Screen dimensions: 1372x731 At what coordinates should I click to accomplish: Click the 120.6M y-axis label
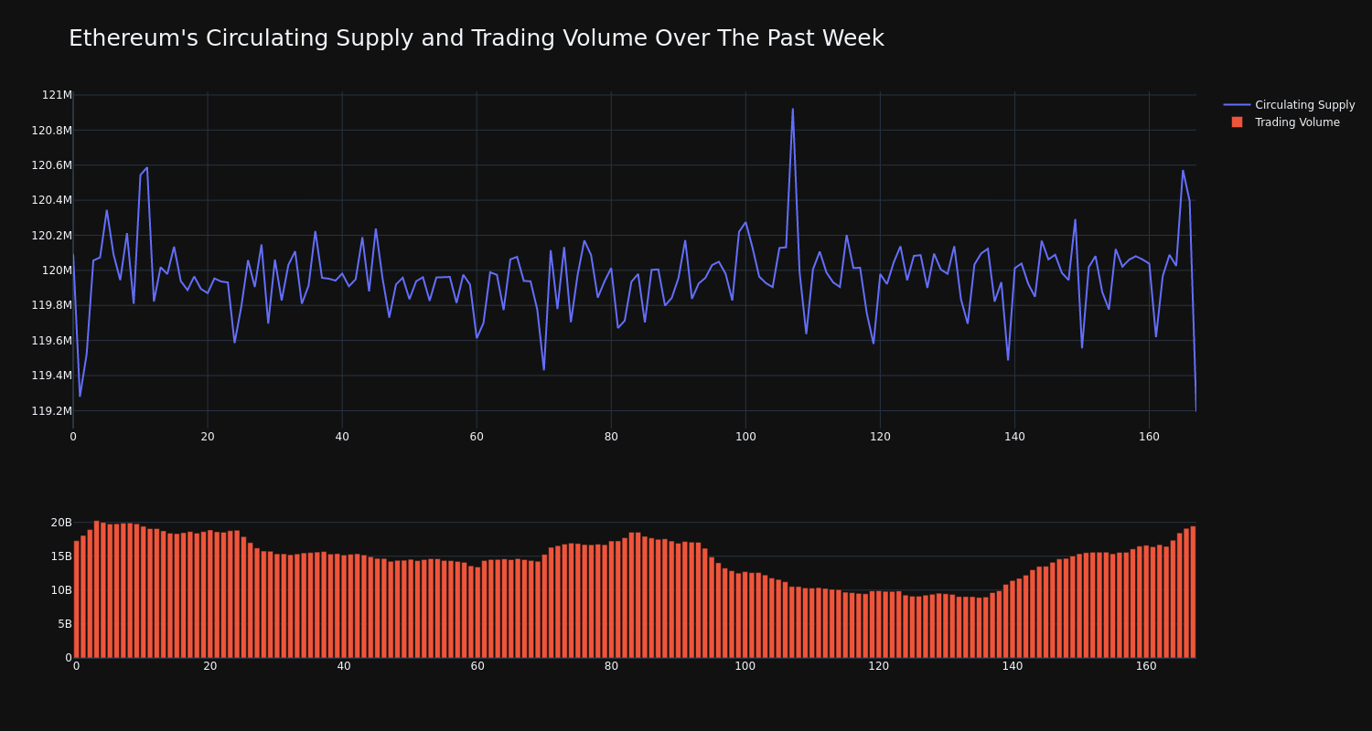click(51, 165)
